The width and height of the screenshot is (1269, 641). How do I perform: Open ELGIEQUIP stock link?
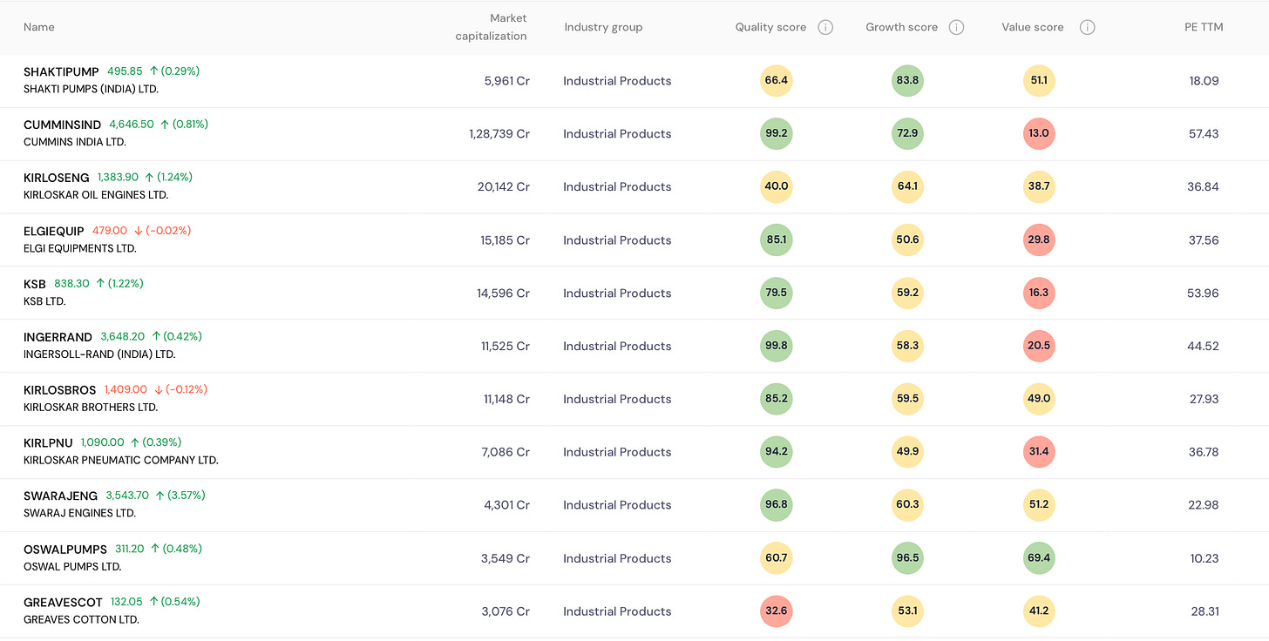54,231
